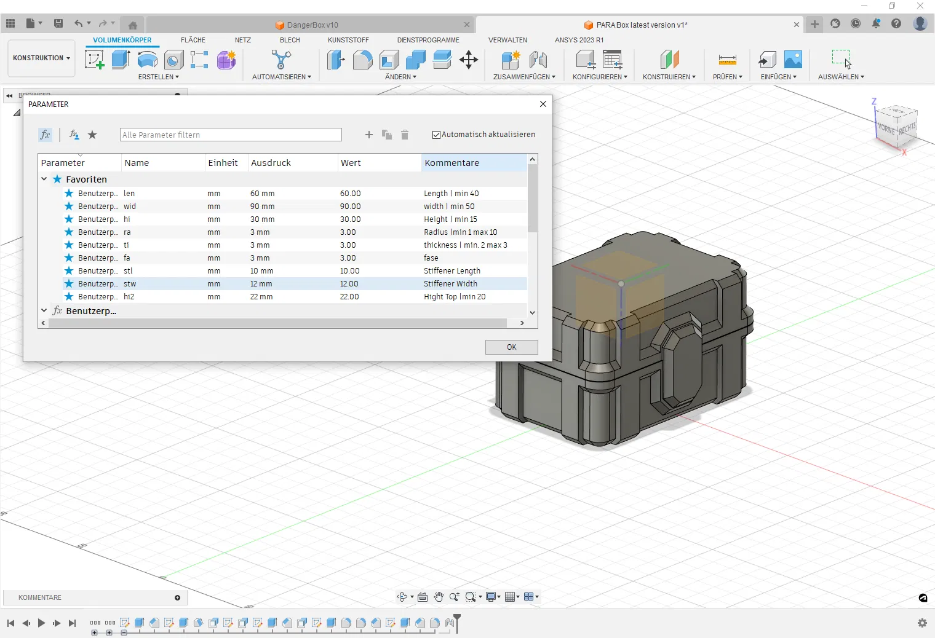Click the add user parameter plus icon
This screenshot has height=638, width=935.
[x=369, y=135]
